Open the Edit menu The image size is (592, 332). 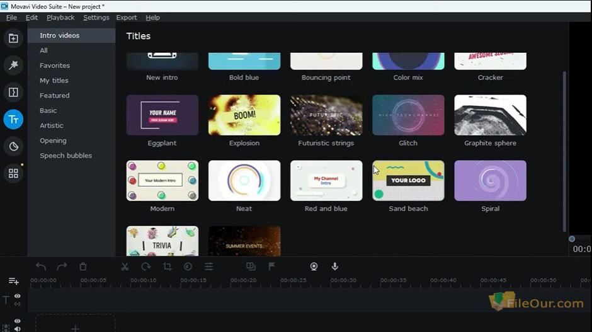point(31,18)
